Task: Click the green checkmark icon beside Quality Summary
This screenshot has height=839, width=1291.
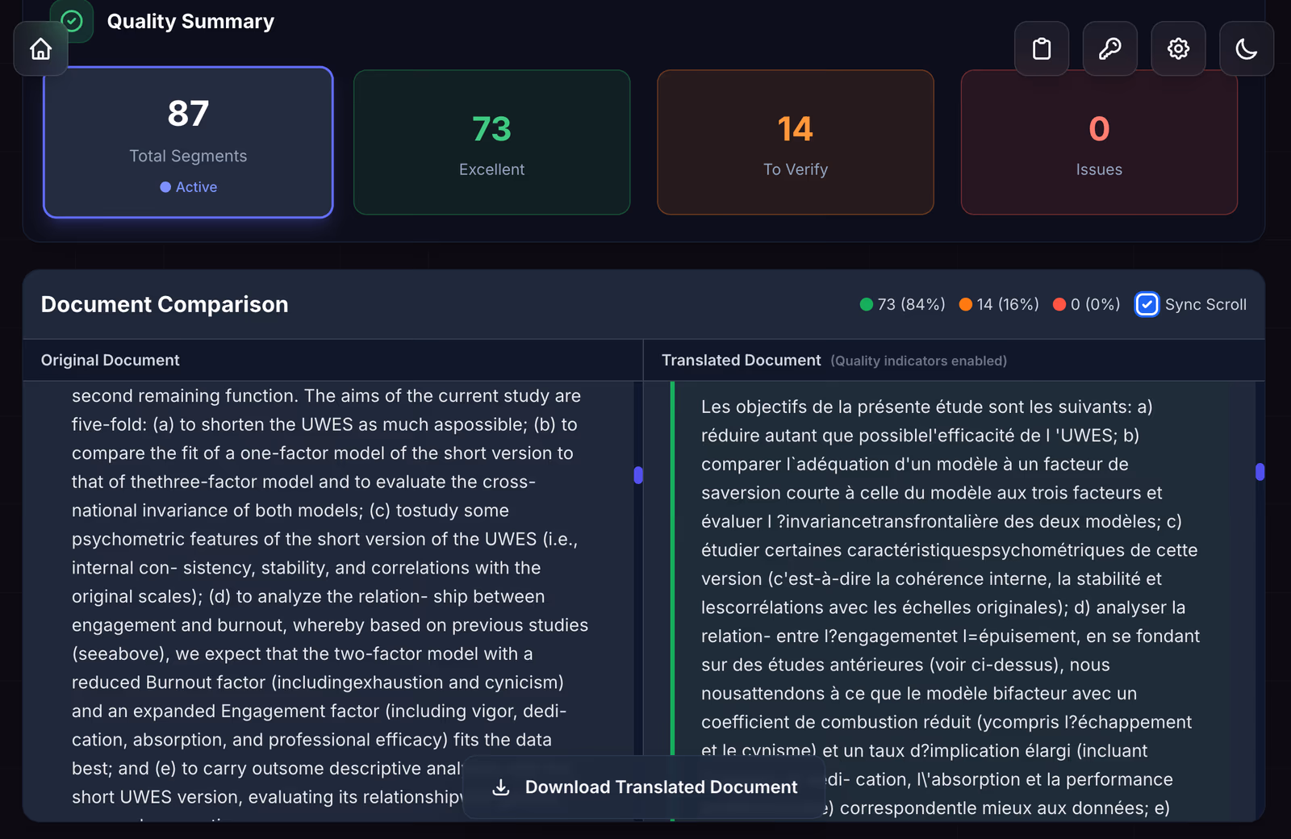Action: click(72, 21)
